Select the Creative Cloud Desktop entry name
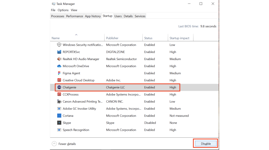 point(79,80)
